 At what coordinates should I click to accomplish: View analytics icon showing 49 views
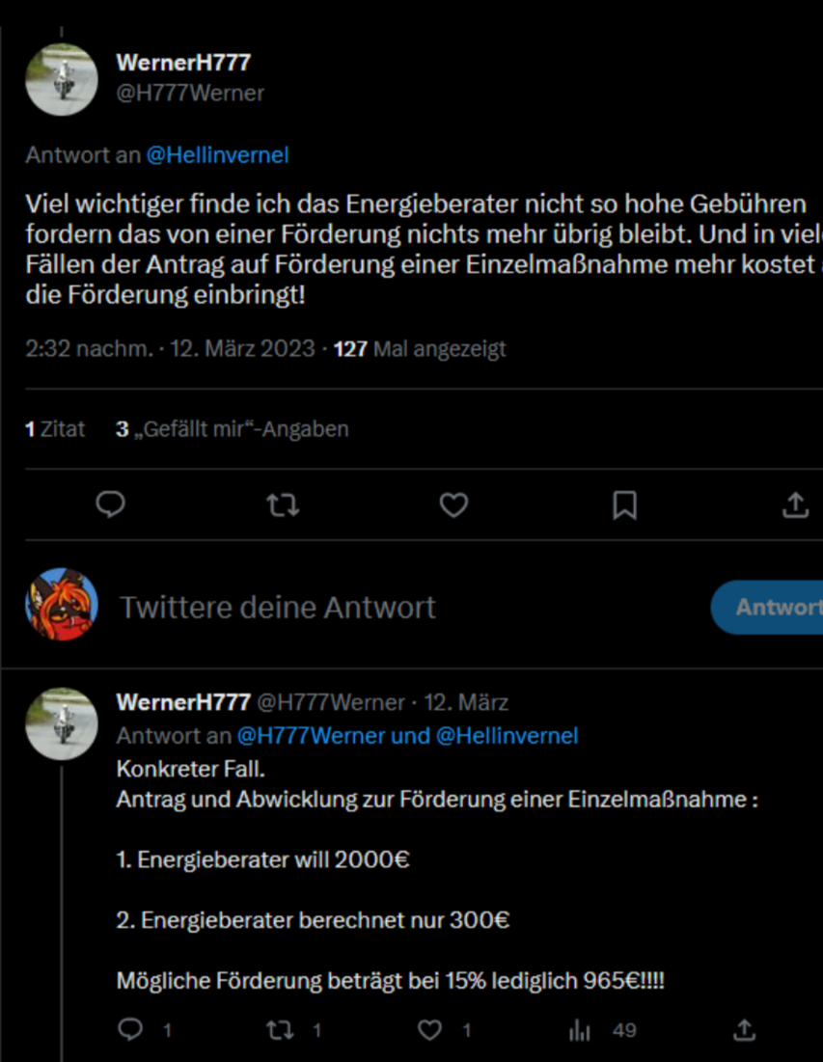tap(580, 1030)
